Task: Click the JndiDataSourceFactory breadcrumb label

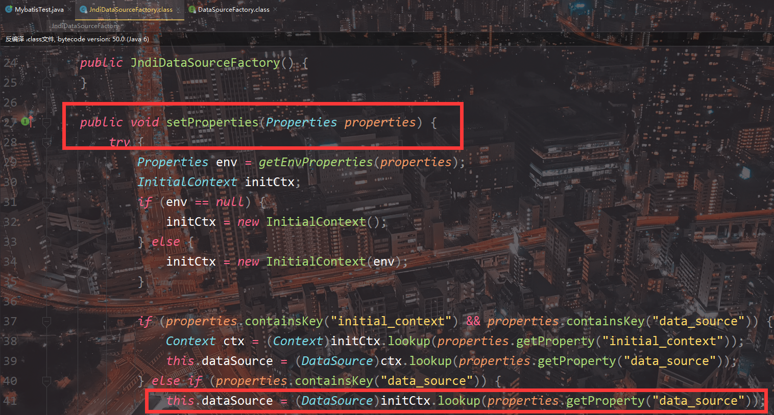Action: tap(85, 25)
